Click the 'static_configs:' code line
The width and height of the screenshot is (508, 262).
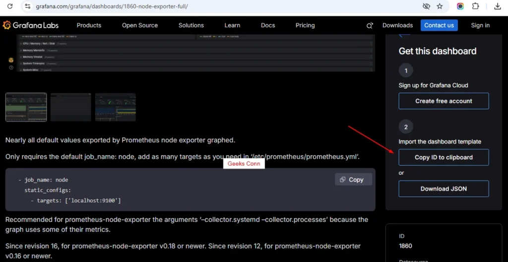click(x=48, y=190)
